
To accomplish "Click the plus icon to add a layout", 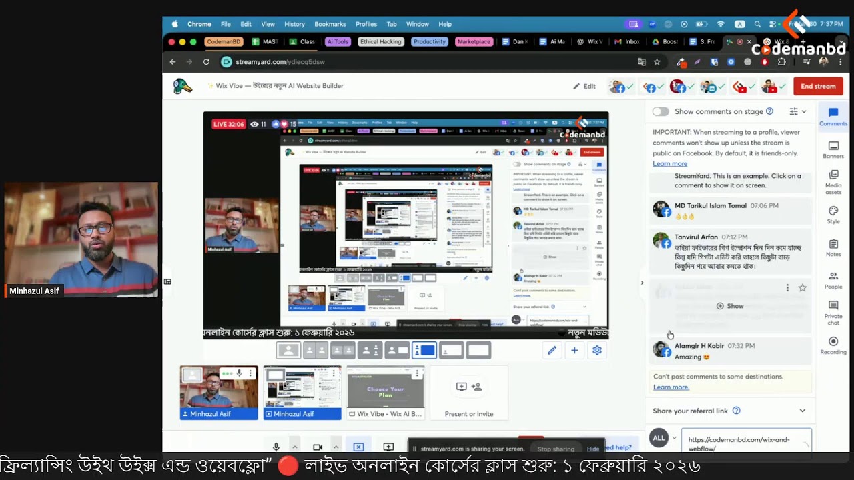I will (574, 350).
